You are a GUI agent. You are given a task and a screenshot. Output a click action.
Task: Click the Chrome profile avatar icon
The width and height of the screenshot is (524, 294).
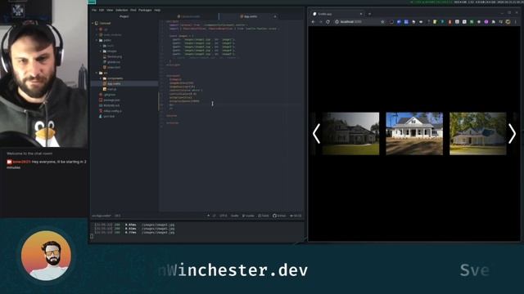(508, 22)
